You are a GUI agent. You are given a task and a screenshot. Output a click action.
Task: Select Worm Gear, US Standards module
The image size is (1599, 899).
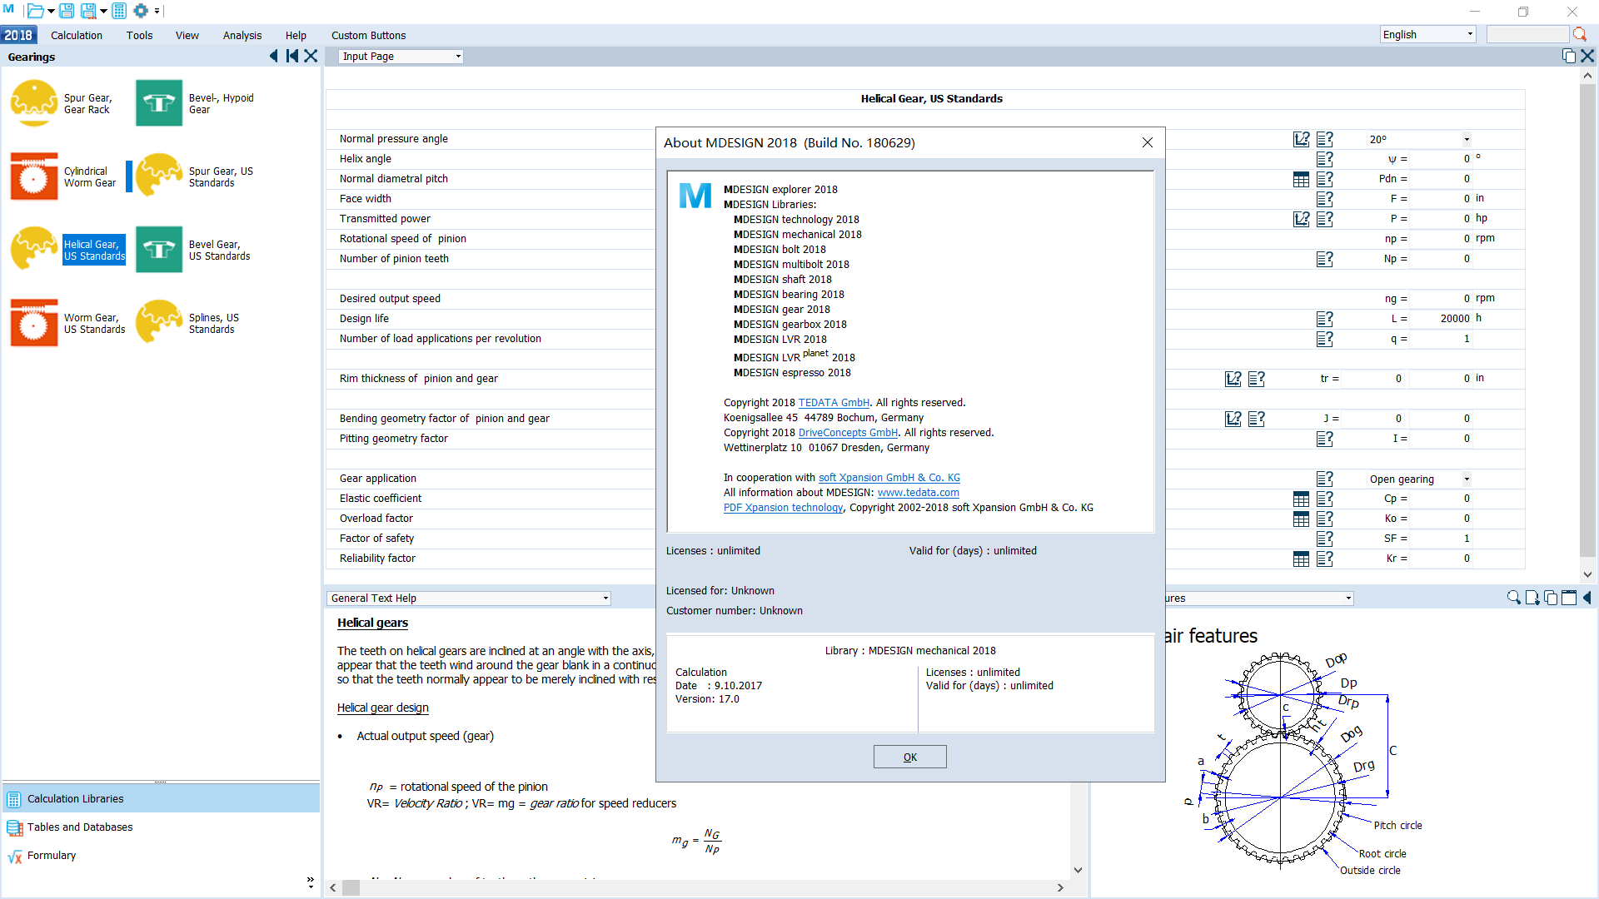67,323
